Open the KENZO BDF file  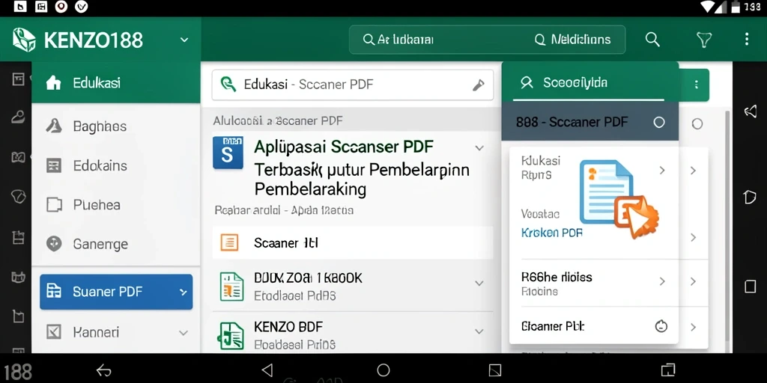pos(288,326)
